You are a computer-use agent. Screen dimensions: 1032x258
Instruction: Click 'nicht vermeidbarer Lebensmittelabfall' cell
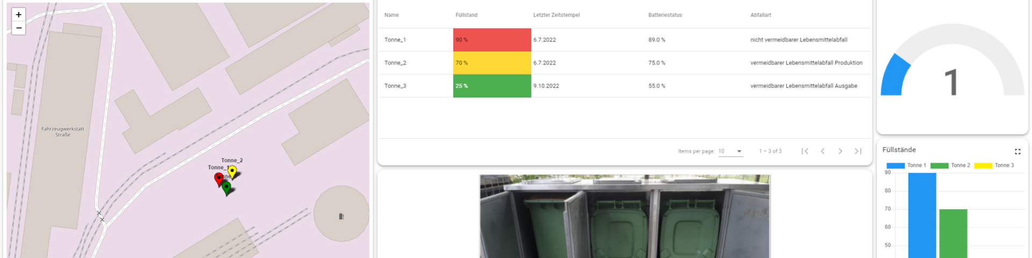(799, 40)
